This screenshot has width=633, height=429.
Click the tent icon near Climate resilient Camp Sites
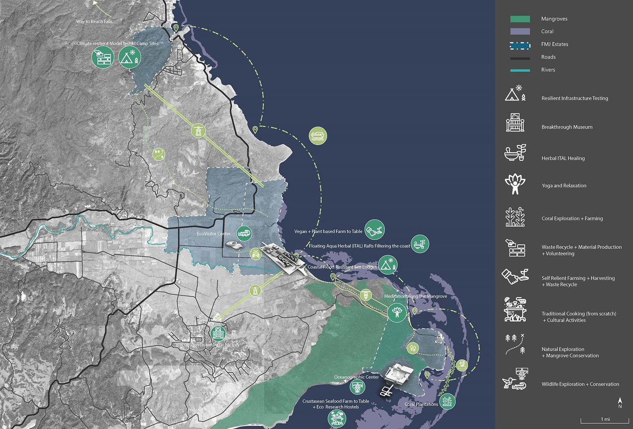click(x=129, y=57)
